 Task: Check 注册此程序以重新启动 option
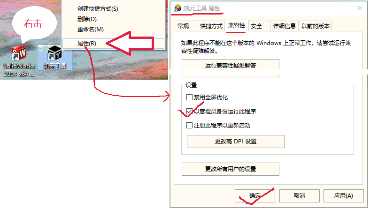pyautogui.click(x=189, y=125)
